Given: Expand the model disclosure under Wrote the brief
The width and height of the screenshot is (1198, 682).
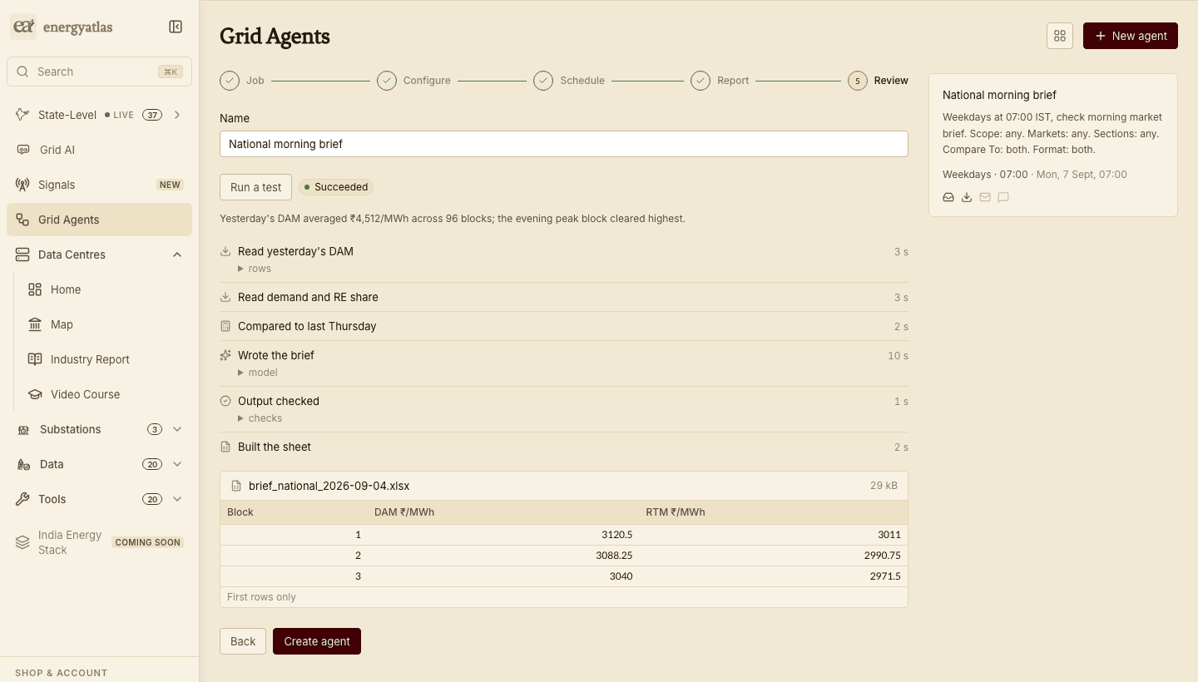Looking at the screenshot, I should click(258, 373).
